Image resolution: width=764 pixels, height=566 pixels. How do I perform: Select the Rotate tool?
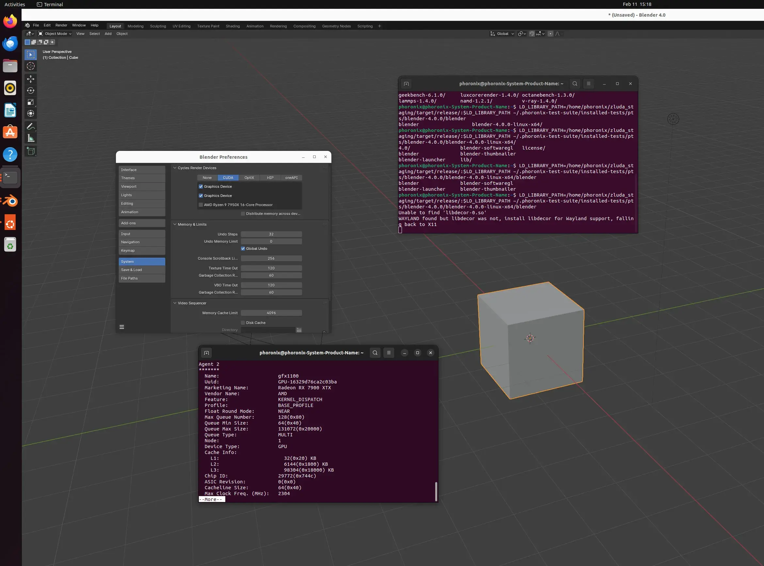[31, 90]
